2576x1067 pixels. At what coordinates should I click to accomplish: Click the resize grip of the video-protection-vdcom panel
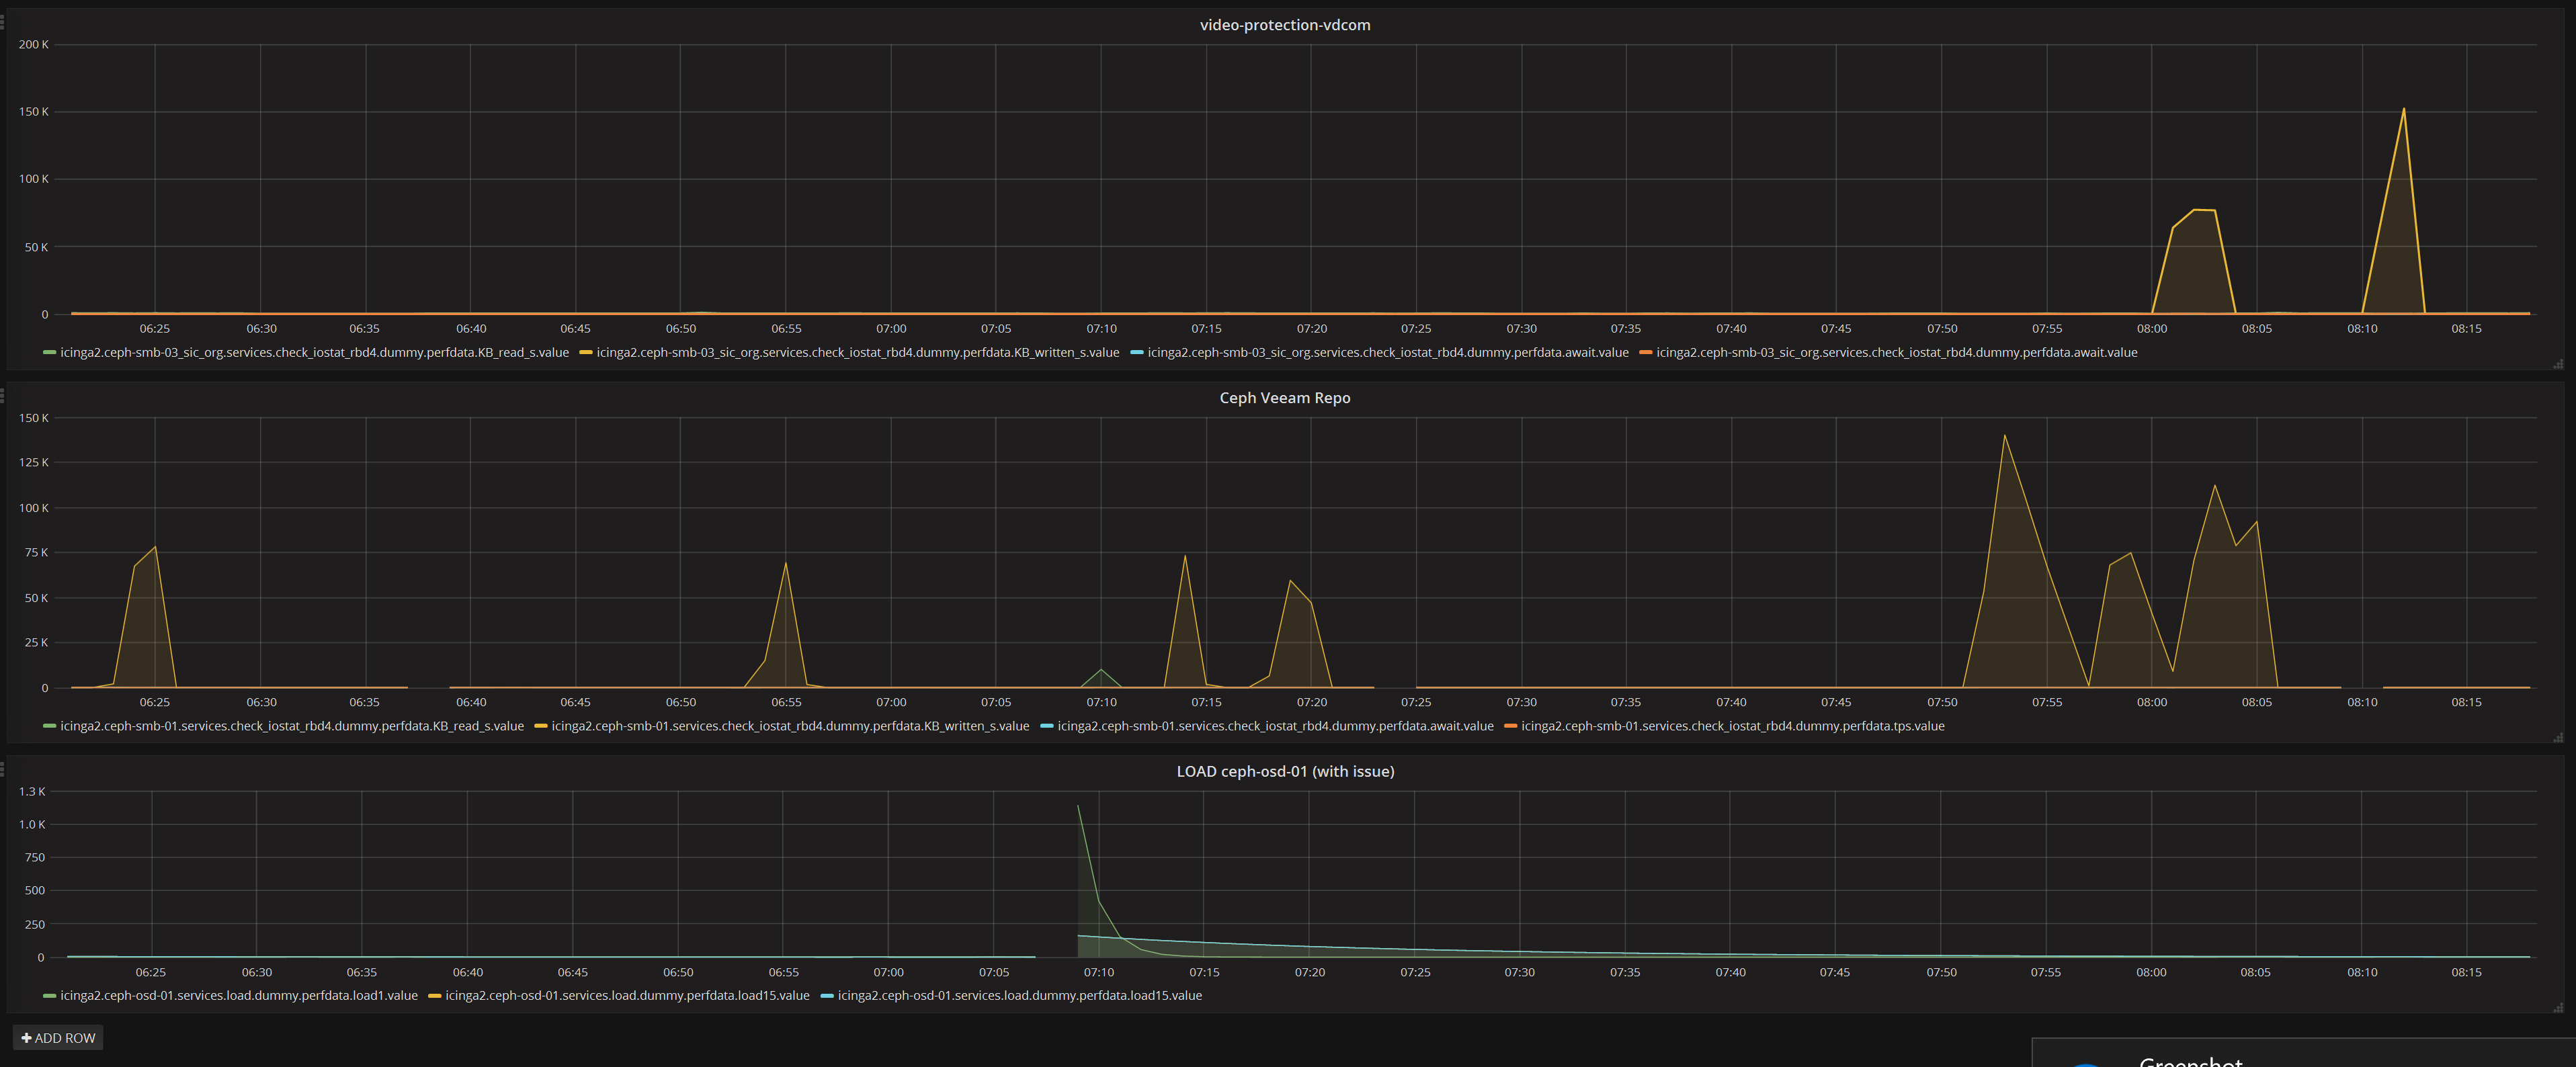[x=2558, y=364]
